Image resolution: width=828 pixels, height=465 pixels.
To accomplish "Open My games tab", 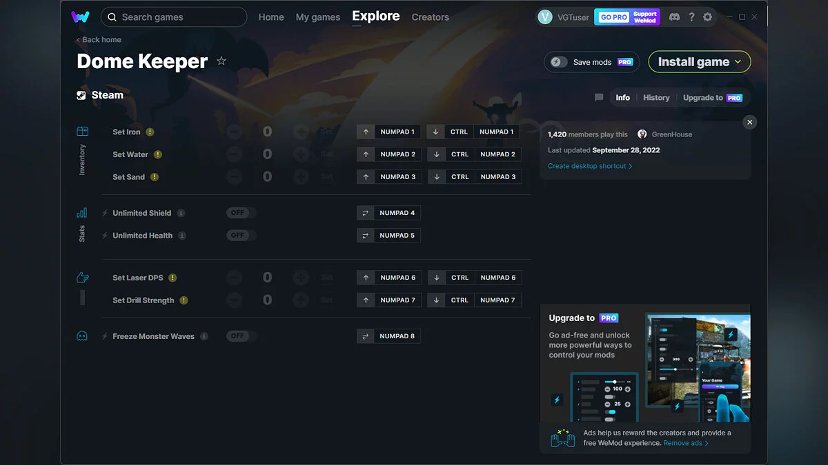I will click(x=318, y=17).
